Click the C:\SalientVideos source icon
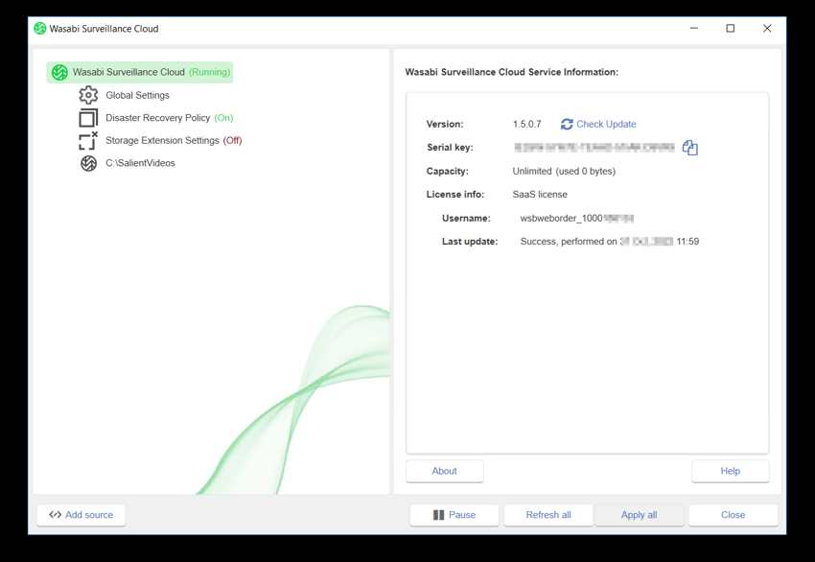 pyautogui.click(x=88, y=163)
